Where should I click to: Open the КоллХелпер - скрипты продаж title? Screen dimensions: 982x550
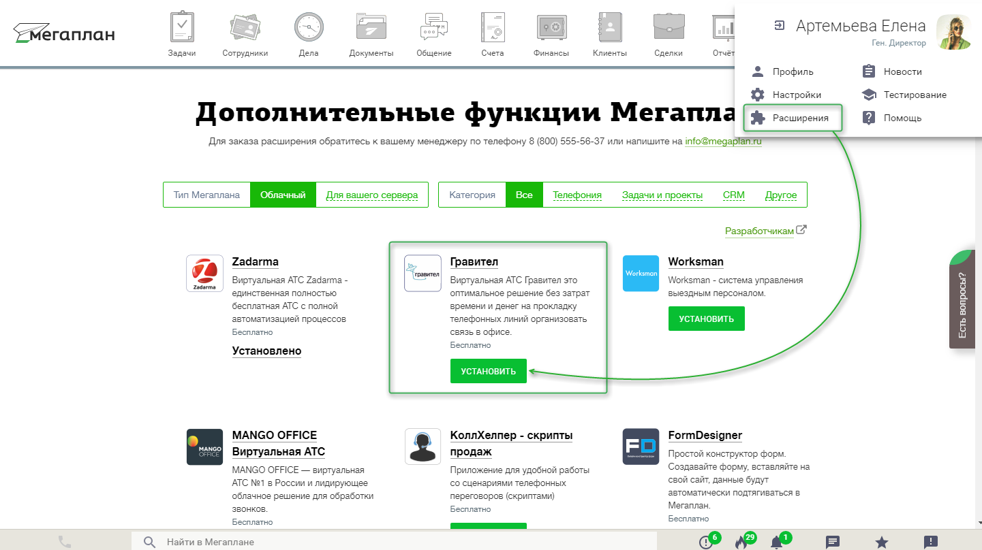click(511, 443)
